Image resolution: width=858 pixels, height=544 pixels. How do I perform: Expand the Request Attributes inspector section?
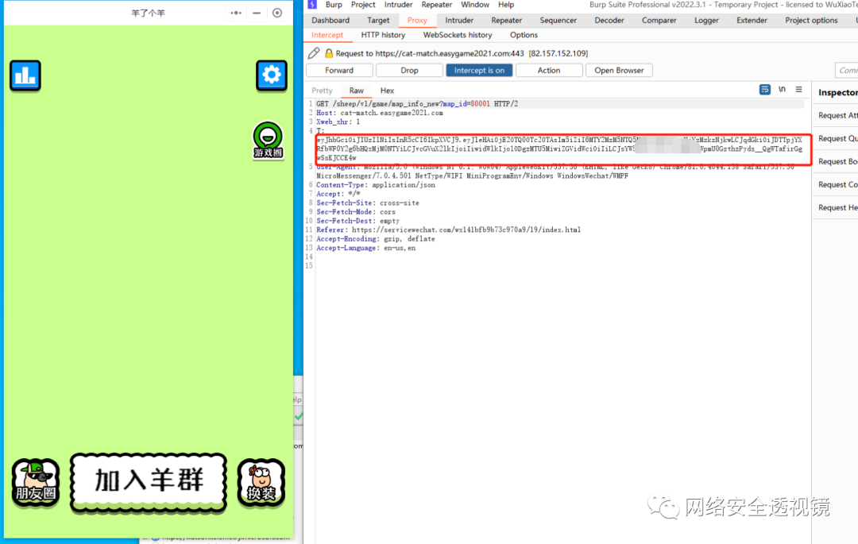[836, 115]
